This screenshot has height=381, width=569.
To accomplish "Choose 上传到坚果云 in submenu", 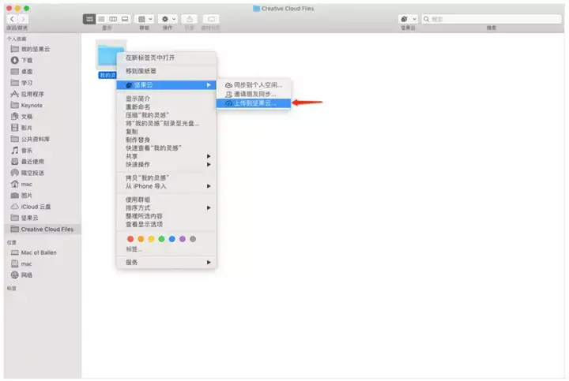I will tap(254, 103).
